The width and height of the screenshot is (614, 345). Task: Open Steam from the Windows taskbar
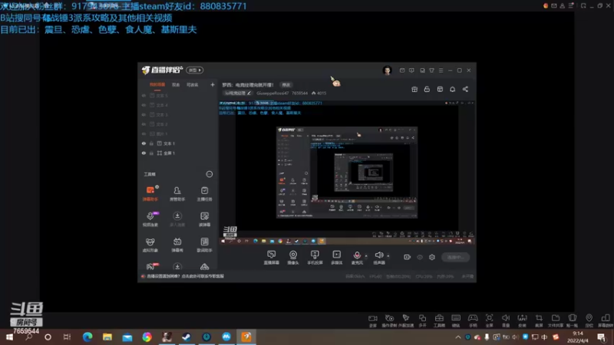[x=187, y=337]
